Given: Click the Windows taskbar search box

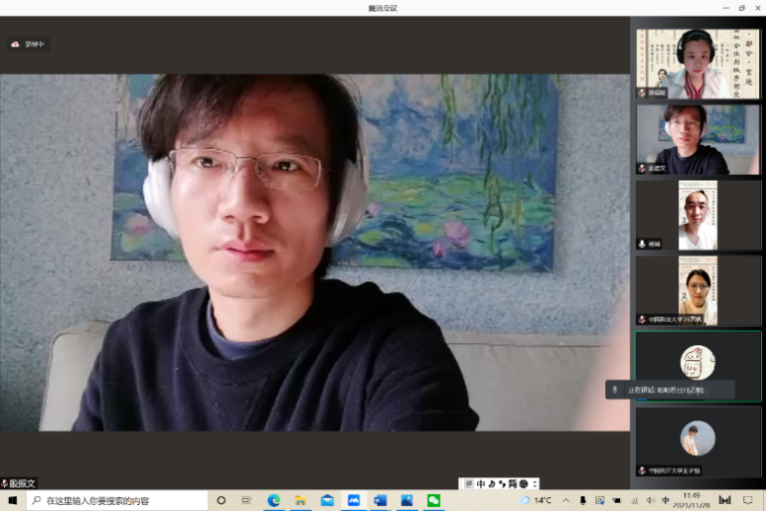Looking at the screenshot, I should (x=116, y=501).
